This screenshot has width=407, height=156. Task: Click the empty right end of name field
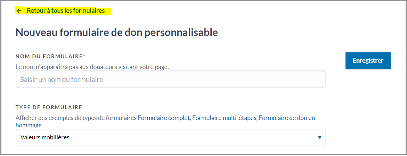[x=306, y=79]
